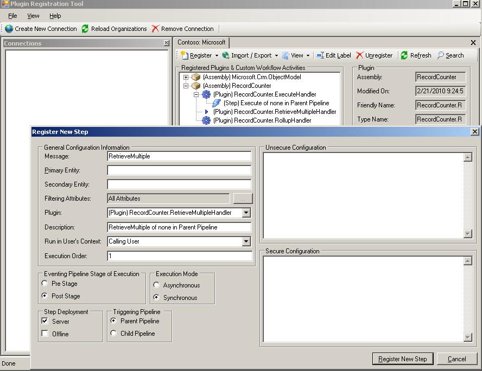The width and height of the screenshot is (482, 371).
Task: Click Unsecure Configuration scrollbar down arrow
Action: click(467, 234)
